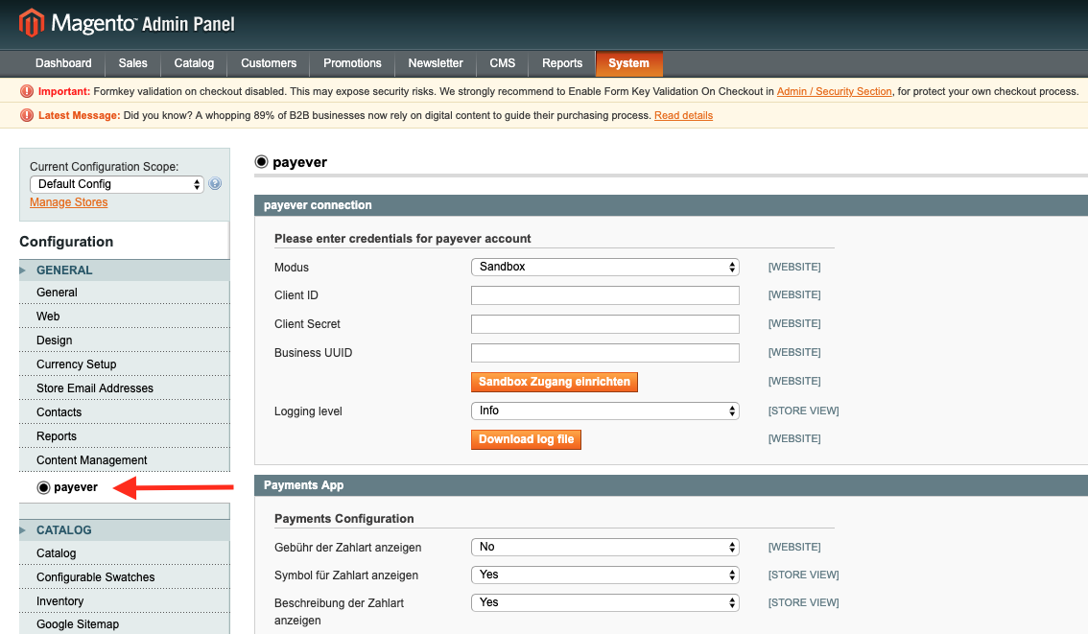Follow the Manage Stores link
1088x634 pixels.
(x=69, y=202)
